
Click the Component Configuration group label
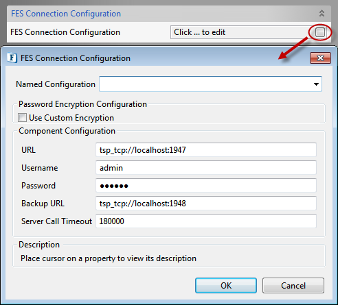pyautogui.click(x=67, y=131)
